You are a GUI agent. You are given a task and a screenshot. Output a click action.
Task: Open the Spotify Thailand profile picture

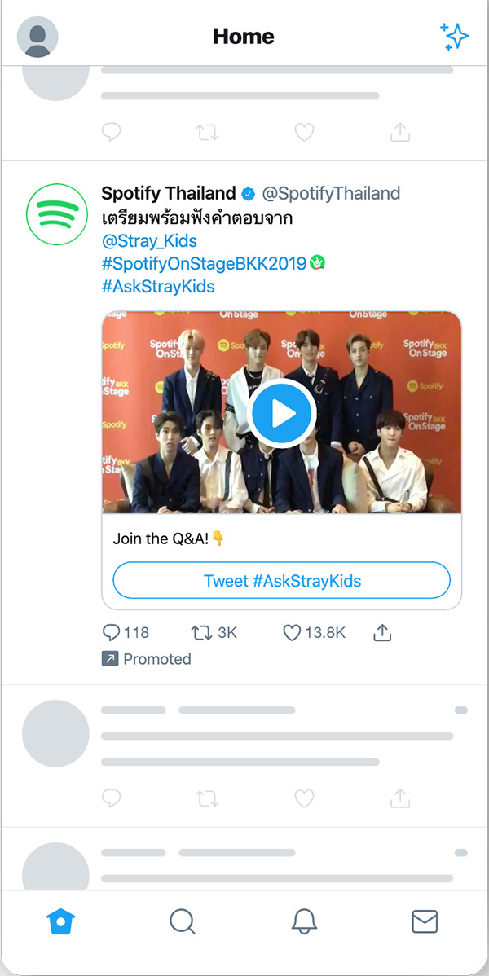55,214
